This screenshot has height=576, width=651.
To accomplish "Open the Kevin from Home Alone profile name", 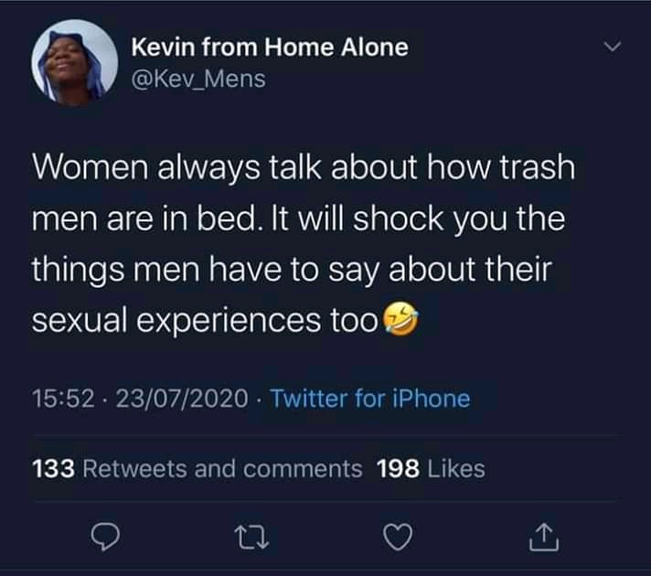I will click(x=270, y=47).
